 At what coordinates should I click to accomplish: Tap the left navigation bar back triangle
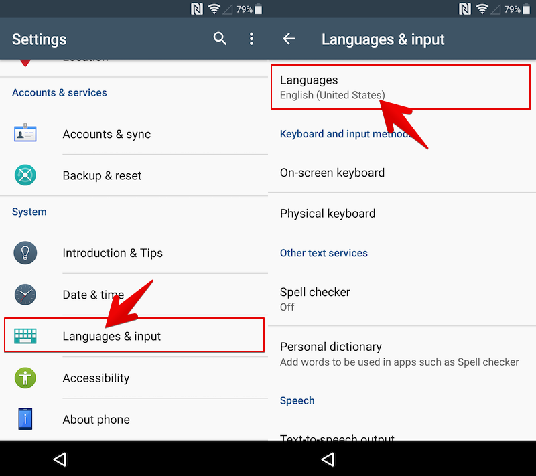(60, 459)
